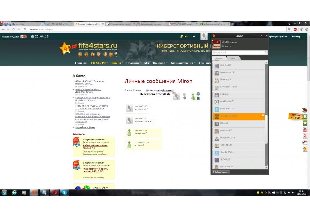Screen dimensions: 310x217
Task: Expand the Администрация menu
Action: coord(183,63)
